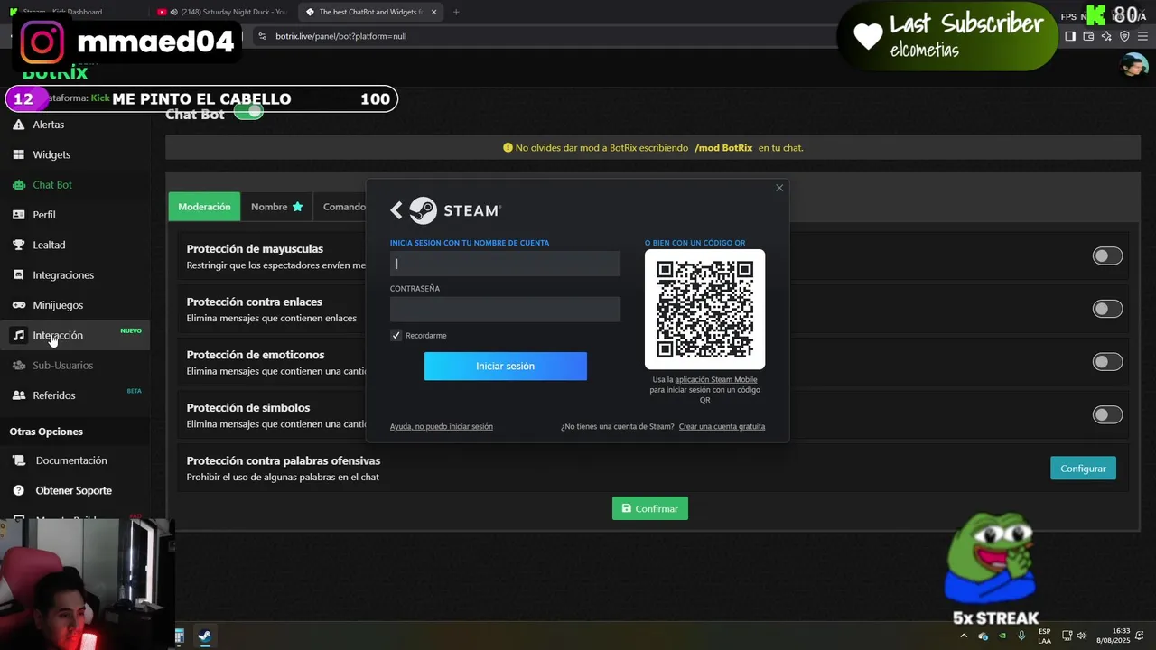Open a new browser tab

click(456, 12)
